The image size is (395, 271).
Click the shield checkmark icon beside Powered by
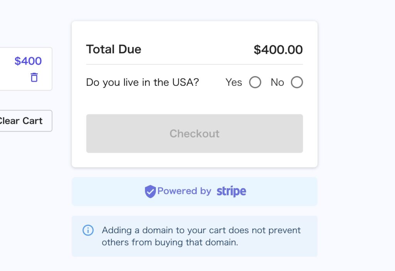(150, 192)
